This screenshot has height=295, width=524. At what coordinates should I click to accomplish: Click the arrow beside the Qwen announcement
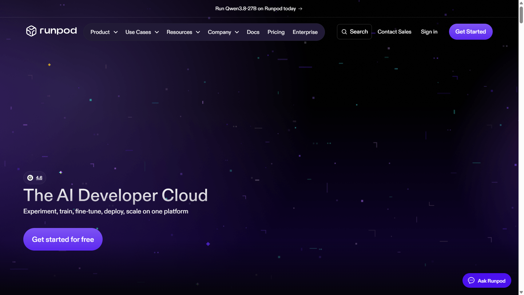click(300, 9)
